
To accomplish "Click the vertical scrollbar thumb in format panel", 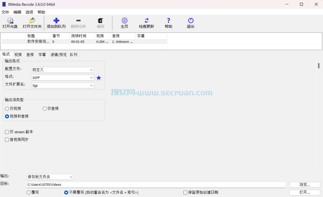I will 319,66.
